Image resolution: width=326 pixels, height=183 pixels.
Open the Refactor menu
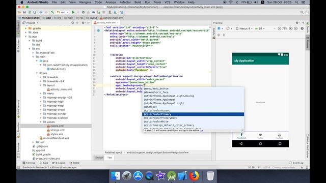[x=125, y=2]
